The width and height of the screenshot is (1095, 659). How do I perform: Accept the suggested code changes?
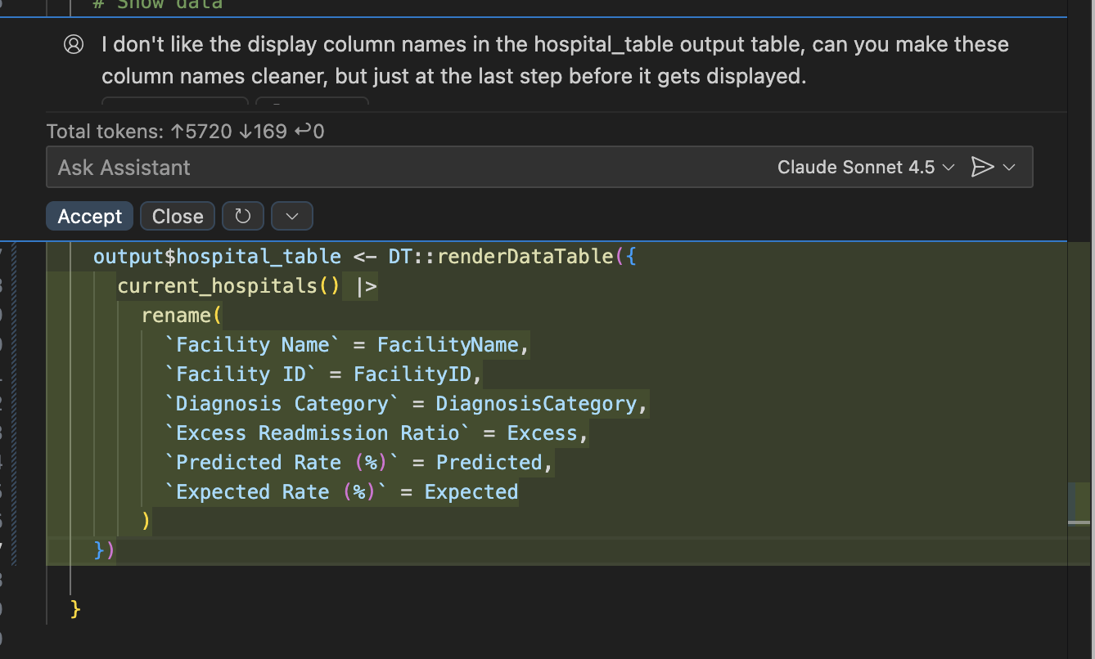pos(89,216)
